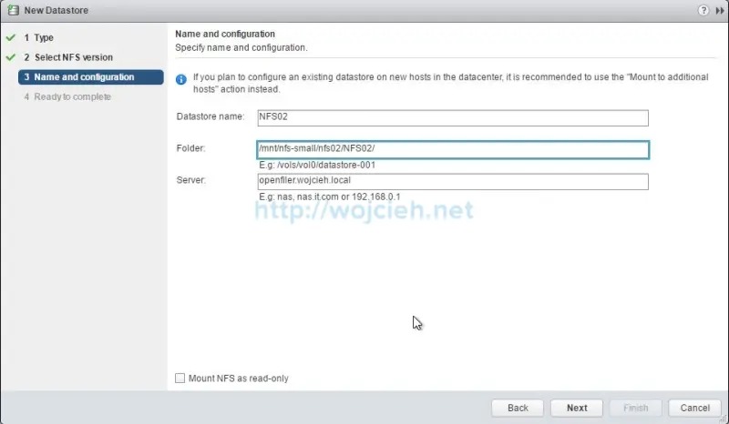Click the 'Server:' label
The width and height of the screenshot is (729, 424).
tap(190, 180)
